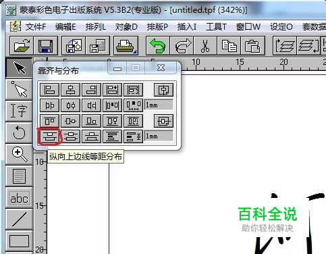
Task: Select the node edit arrow tool
Action: (19, 89)
